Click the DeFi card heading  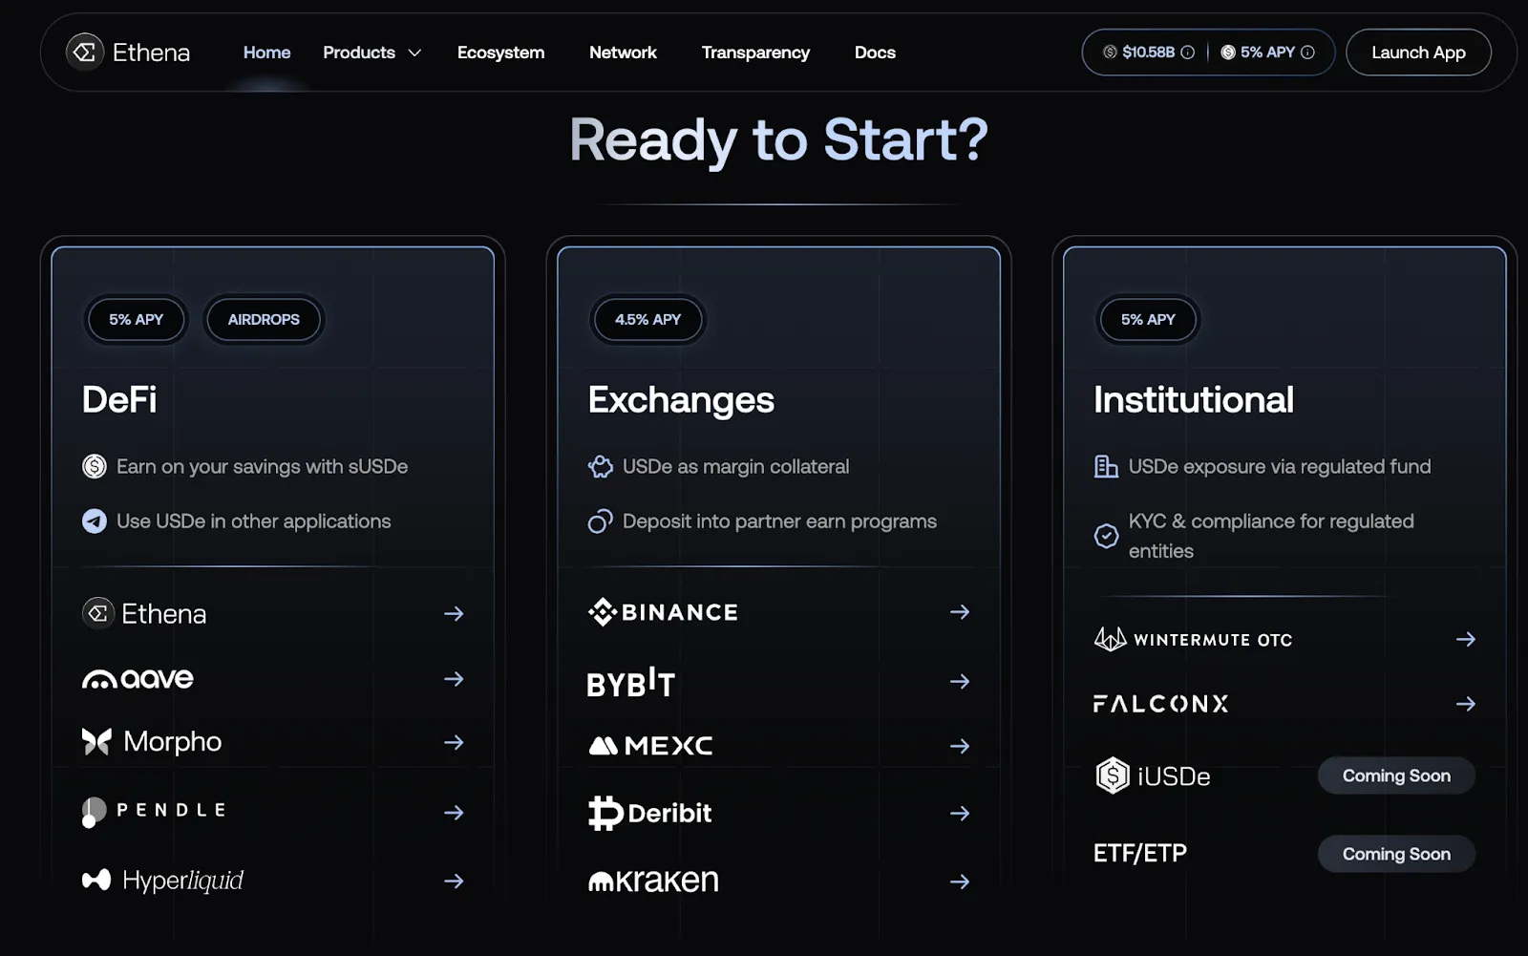tap(119, 399)
